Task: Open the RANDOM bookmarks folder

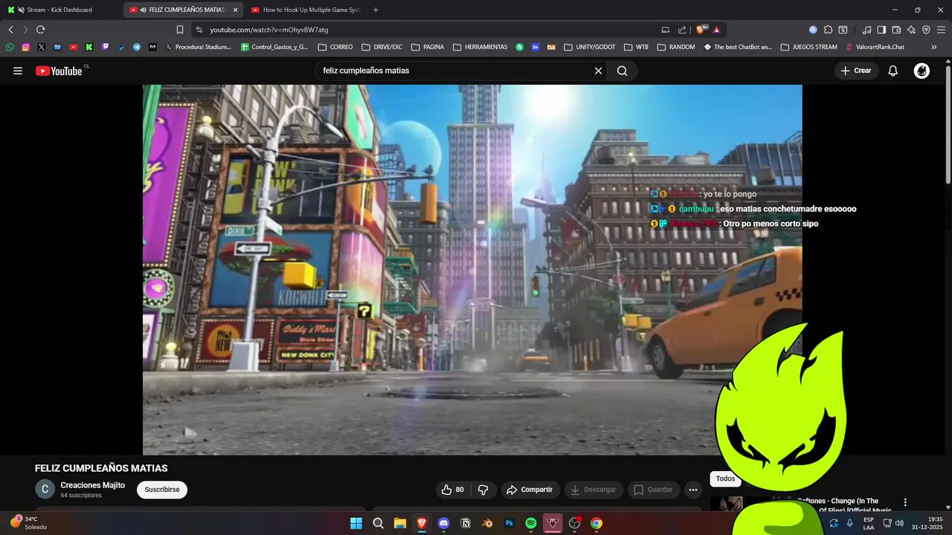Action: tap(675, 47)
